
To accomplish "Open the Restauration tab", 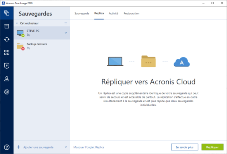I will (132, 13).
